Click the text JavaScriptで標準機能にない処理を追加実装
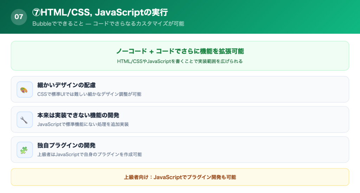 (x=83, y=124)
